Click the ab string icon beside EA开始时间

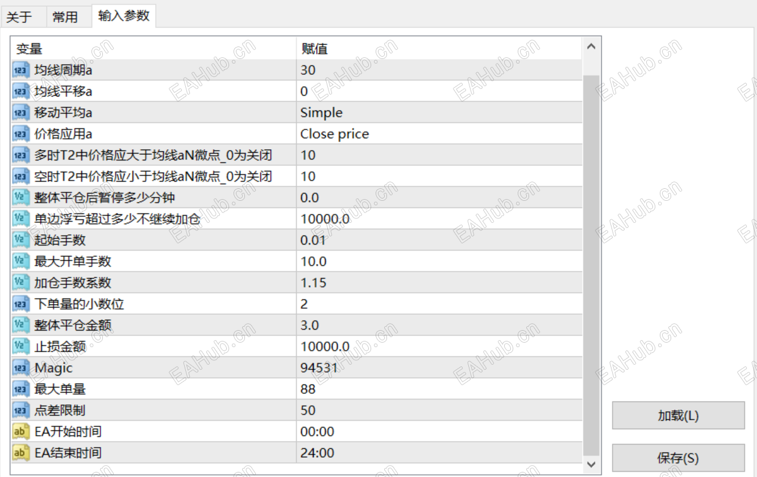point(20,431)
